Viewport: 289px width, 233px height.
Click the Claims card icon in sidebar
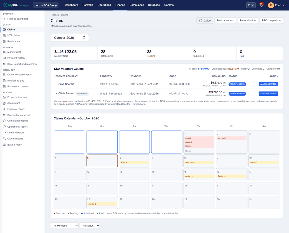pos(4,30)
